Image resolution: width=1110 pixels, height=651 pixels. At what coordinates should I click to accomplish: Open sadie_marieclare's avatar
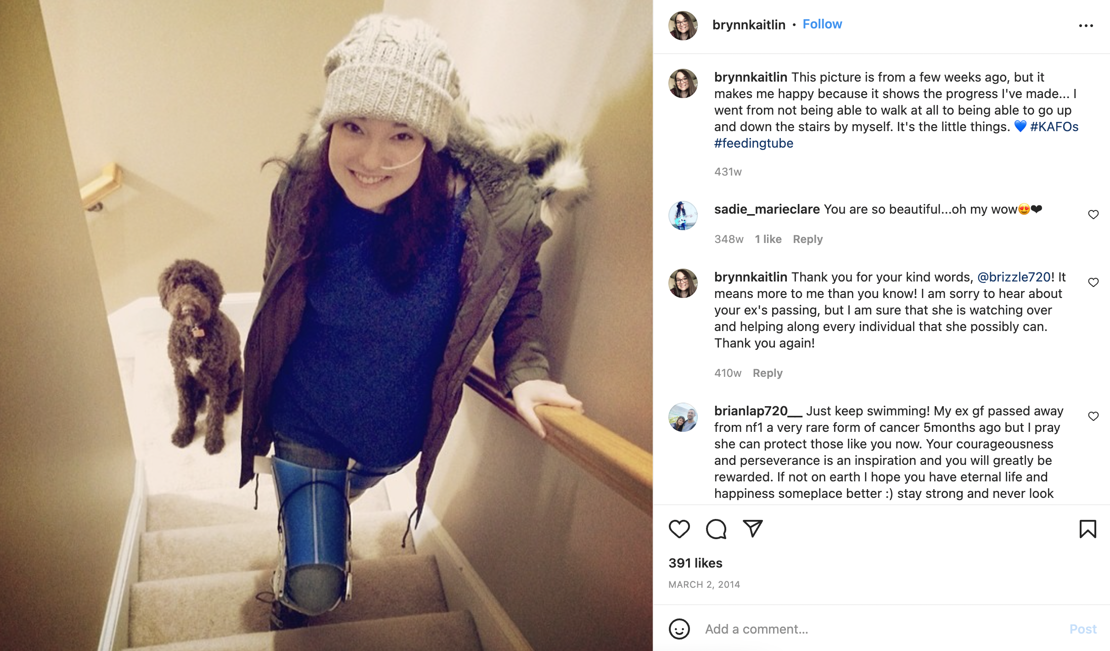pos(683,215)
